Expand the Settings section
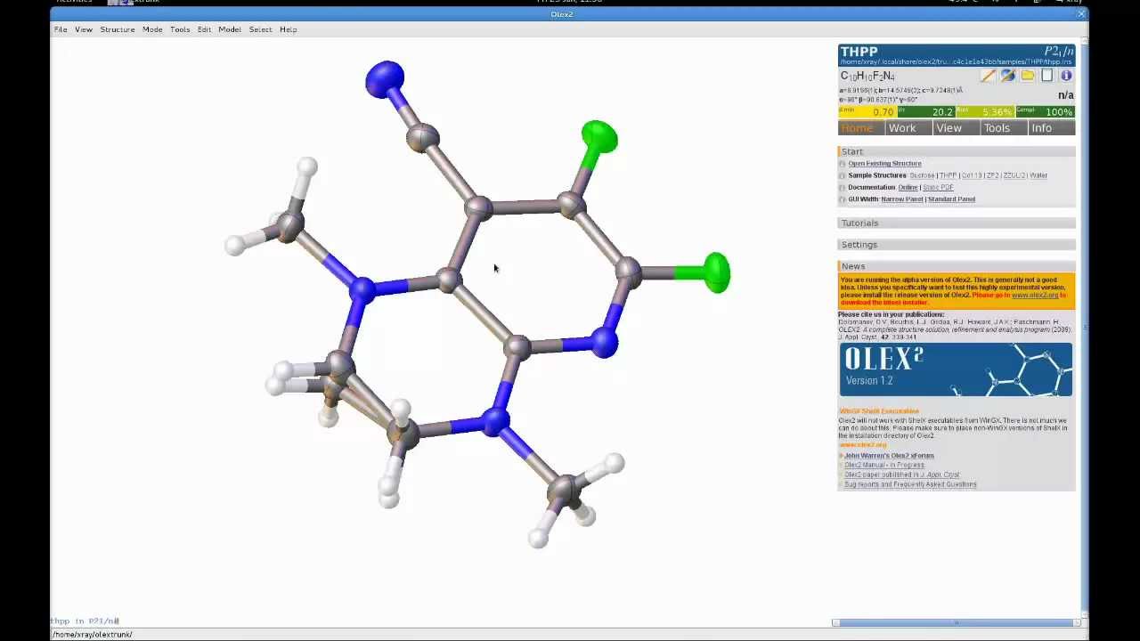Screen dimensions: 1140x641 click(957, 245)
